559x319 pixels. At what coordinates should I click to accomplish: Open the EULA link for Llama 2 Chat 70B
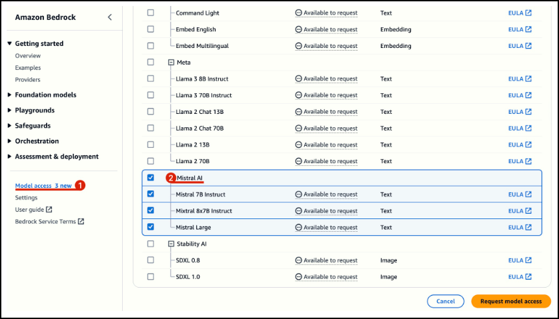tap(520, 128)
